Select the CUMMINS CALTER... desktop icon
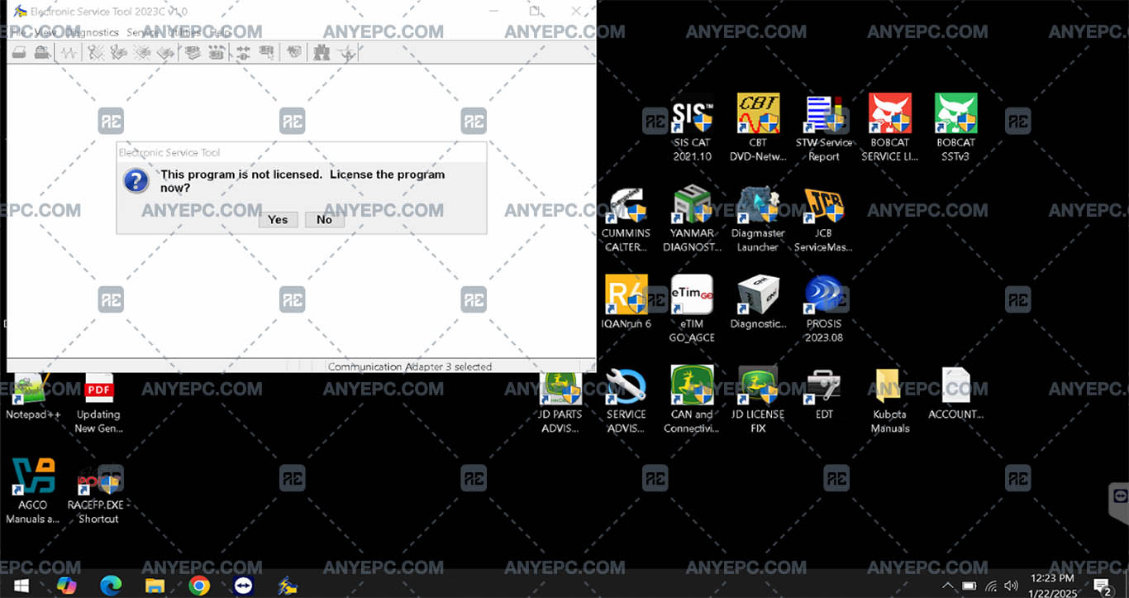 pos(626,219)
